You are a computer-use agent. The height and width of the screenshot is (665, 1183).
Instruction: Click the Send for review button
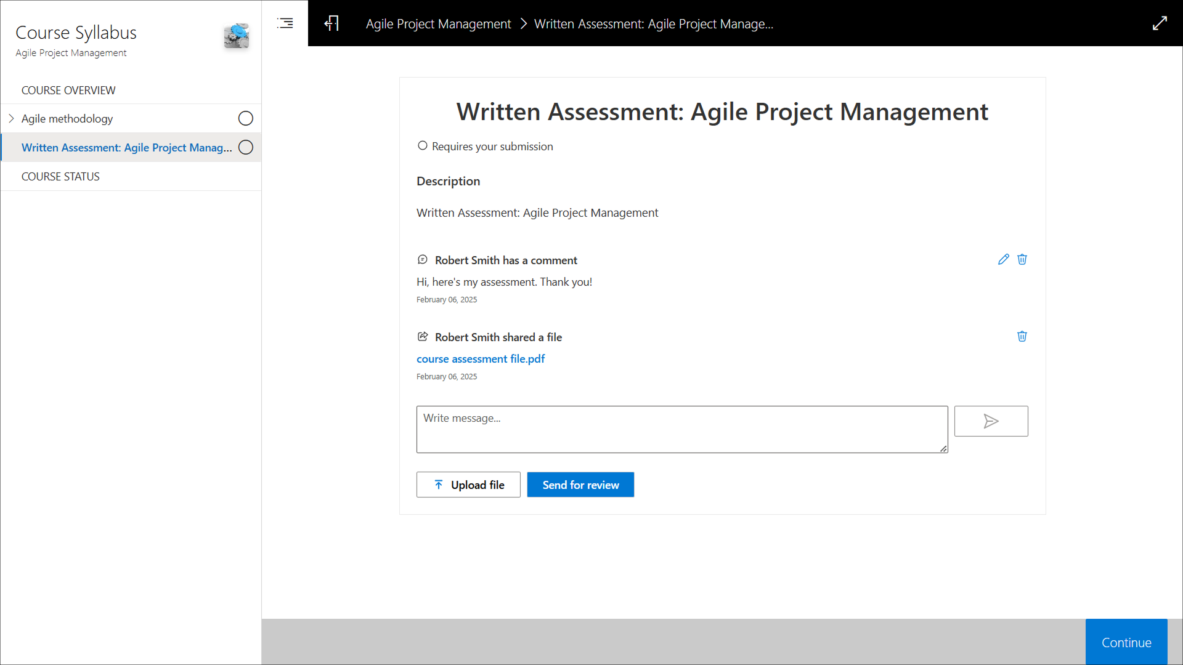580,485
